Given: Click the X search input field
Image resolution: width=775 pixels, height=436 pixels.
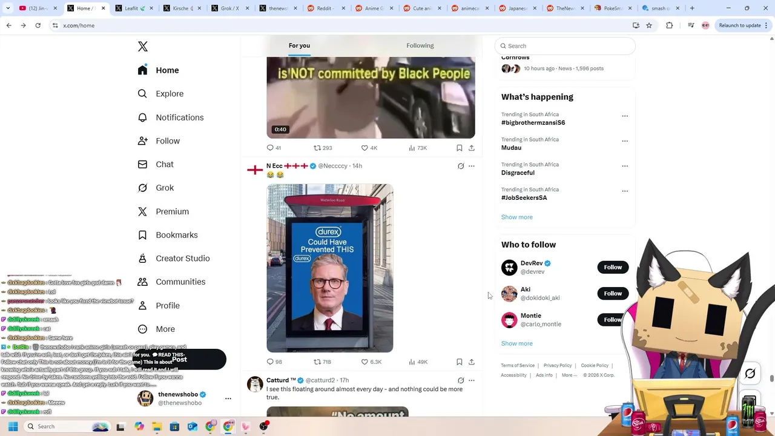Looking at the screenshot, I should 565,46.
